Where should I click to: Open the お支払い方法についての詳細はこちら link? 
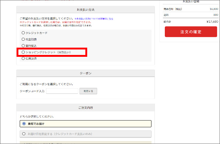[x=94, y=19]
